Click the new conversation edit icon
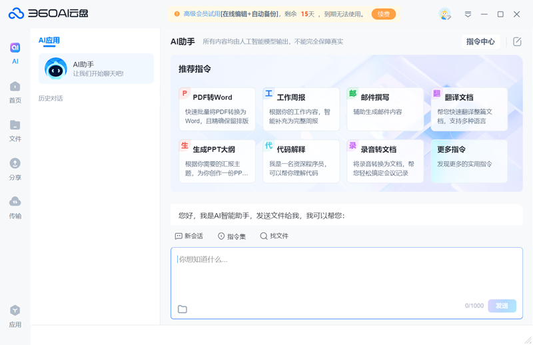This screenshot has height=345, width=533. click(x=517, y=41)
